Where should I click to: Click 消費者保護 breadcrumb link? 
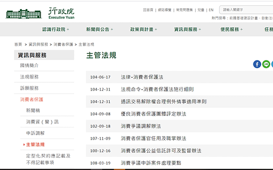pyautogui.click(x=63, y=44)
